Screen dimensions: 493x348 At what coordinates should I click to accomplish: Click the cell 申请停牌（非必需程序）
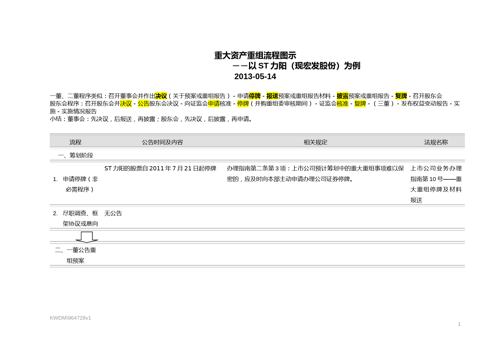(x=76, y=184)
